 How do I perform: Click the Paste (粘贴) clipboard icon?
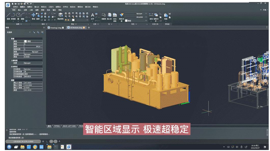(x=166, y=16)
